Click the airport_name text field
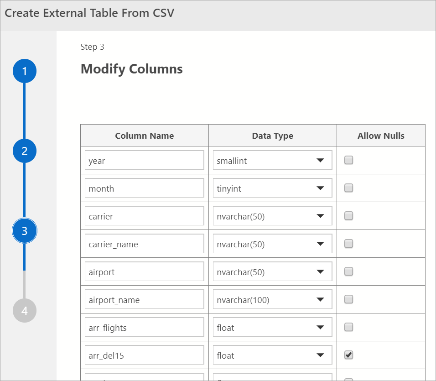This screenshot has height=381, width=436. (x=144, y=299)
